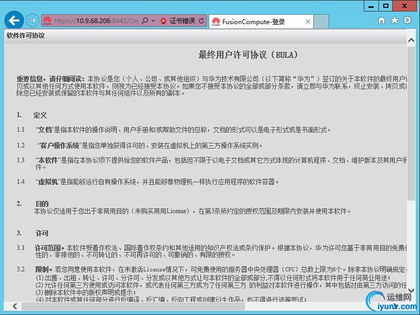Screen dimensions: 420x315
Task: Click the bold term 虚拟机 in clause 1.4
Action: tap(48, 182)
